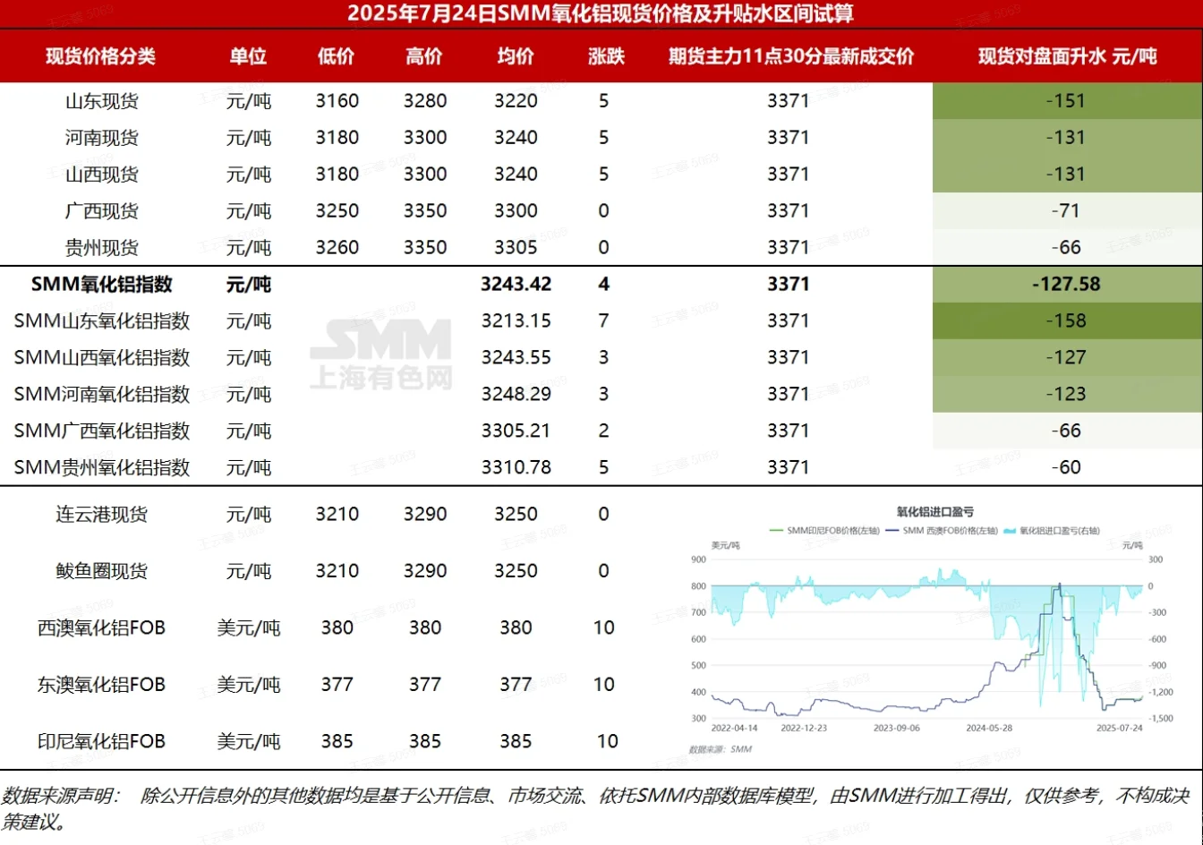Click the low price '3260' for 贵州现货
Viewport: 1203px width, 845px height.
coord(337,248)
